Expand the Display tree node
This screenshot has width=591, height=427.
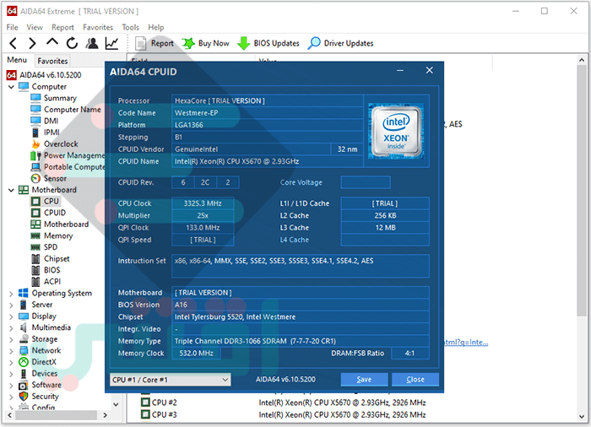(x=11, y=316)
